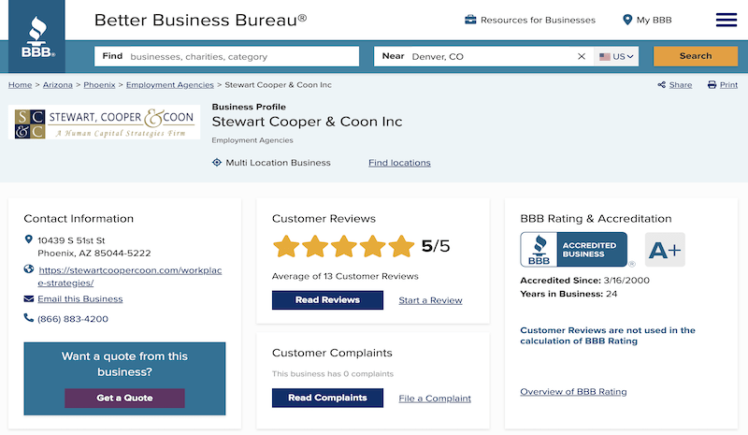Click the fifth review star
The height and width of the screenshot is (435, 748).
tap(401, 246)
